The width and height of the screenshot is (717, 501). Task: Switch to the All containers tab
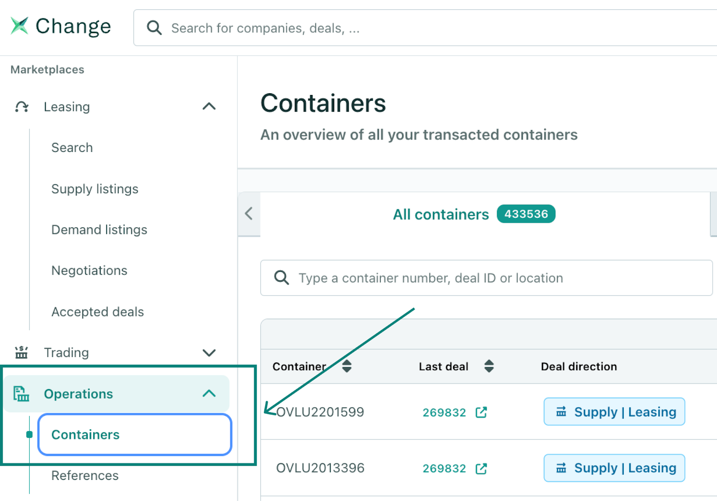(x=441, y=214)
